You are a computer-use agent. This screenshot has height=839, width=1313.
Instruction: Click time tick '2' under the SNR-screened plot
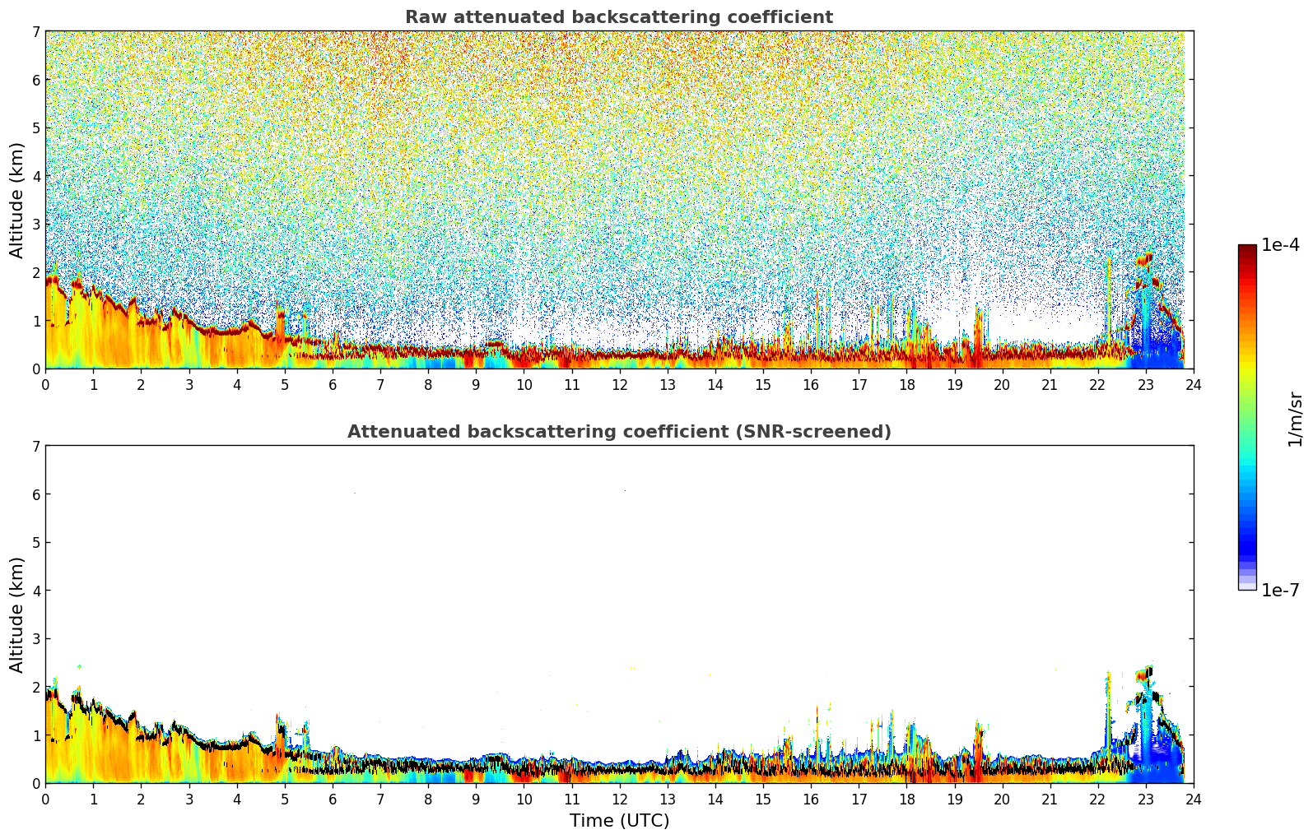tap(141, 800)
